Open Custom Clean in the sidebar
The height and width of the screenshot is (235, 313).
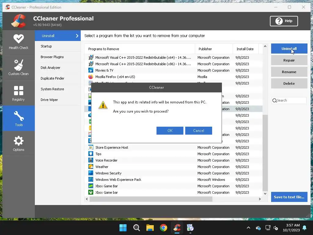(x=19, y=67)
